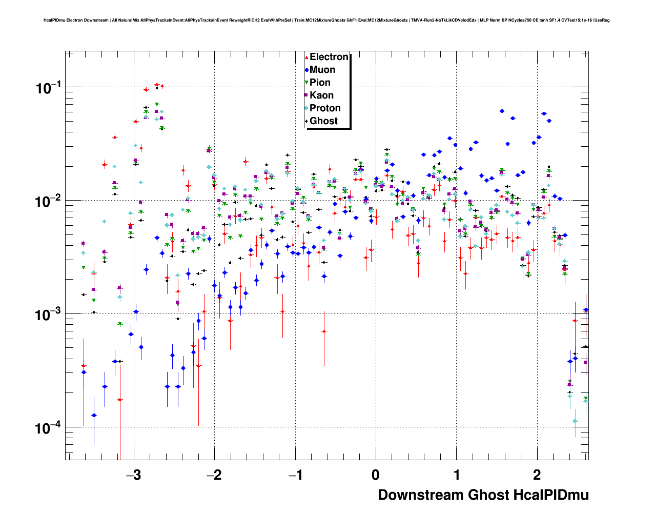Click the x-axis tick label '2'

click(x=537, y=475)
